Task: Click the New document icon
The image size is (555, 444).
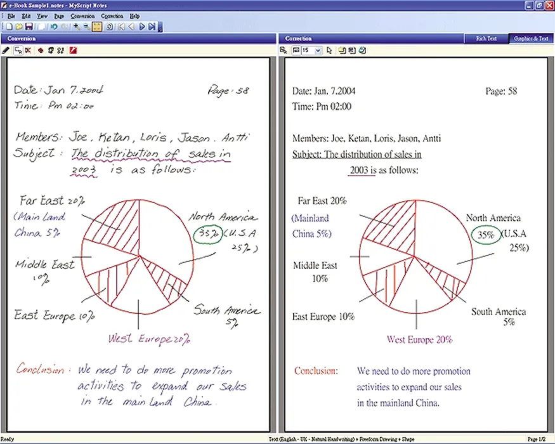Action: point(8,27)
